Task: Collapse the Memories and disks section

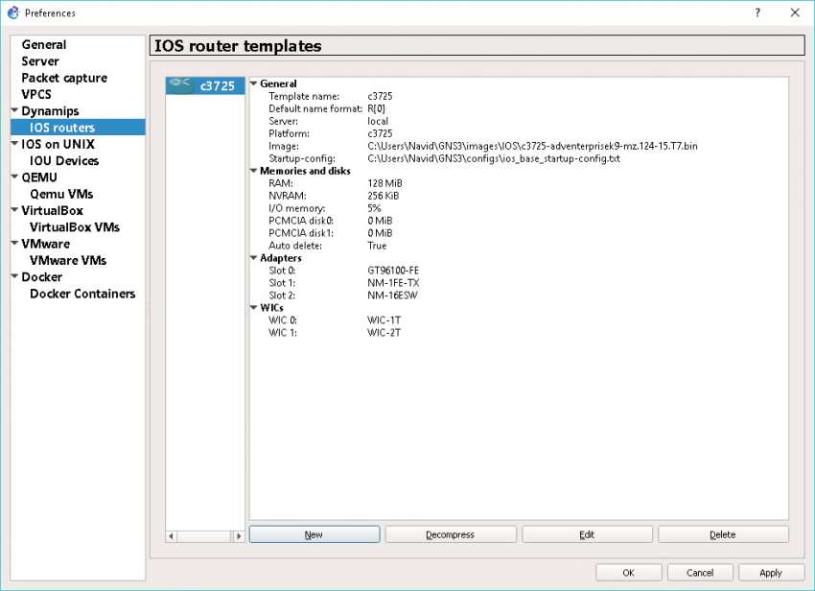Action: click(253, 171)
